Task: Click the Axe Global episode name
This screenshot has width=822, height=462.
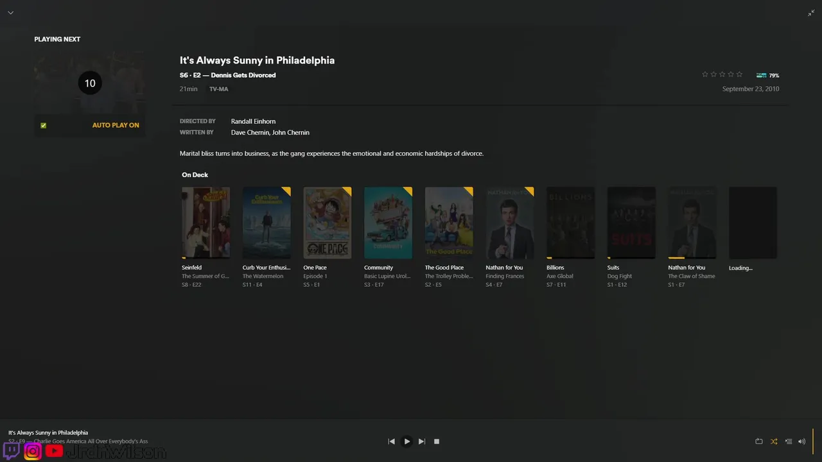Action: [x=560, y=277]
